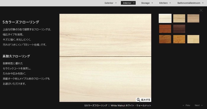Click the magnifier enlarge icon

click(138, 100)
